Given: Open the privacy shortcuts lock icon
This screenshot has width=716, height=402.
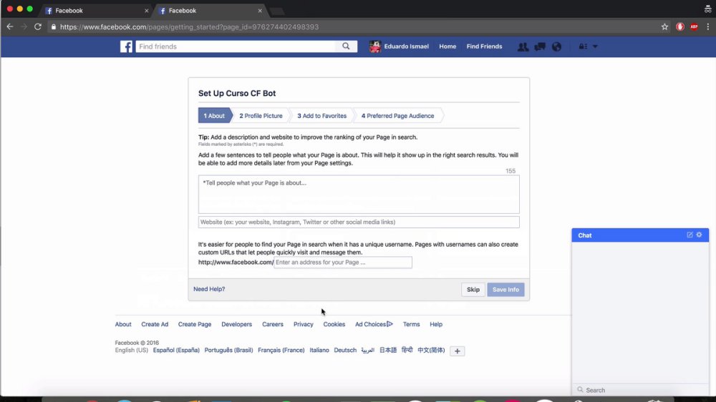Looking at the screenshot, I should 583,46.
